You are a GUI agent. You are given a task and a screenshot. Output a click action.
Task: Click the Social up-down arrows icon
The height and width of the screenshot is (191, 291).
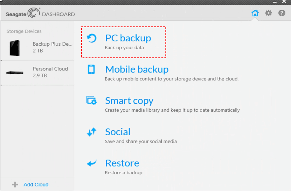tap(91, 132)
